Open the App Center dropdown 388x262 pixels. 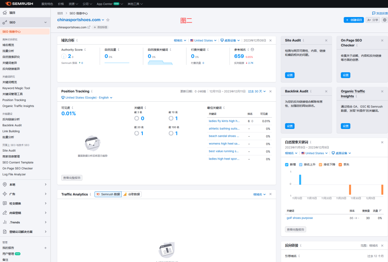point(110,4)
